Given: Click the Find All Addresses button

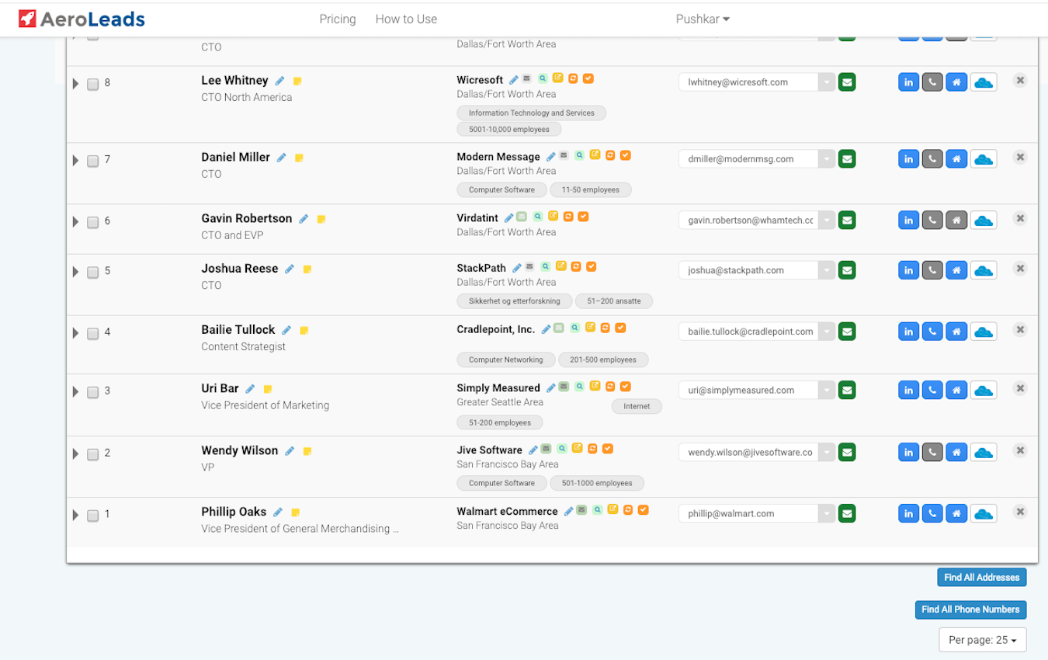Looking at the screenshot, I should (x=981, y=577).
